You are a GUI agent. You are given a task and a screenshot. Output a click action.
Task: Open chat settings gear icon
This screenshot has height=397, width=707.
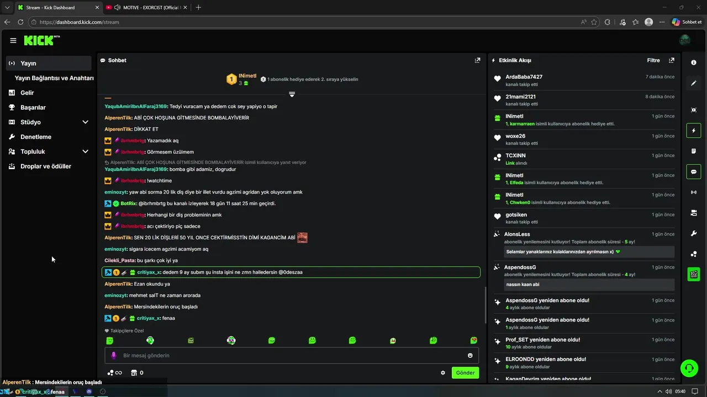click(443, 373)
